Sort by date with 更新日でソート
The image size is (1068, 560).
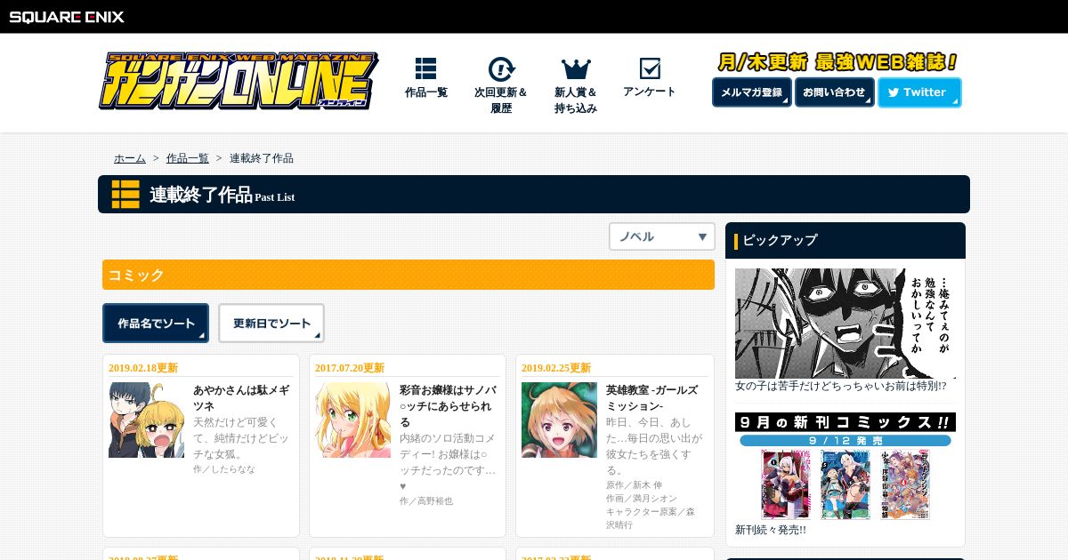click(271, 324)
